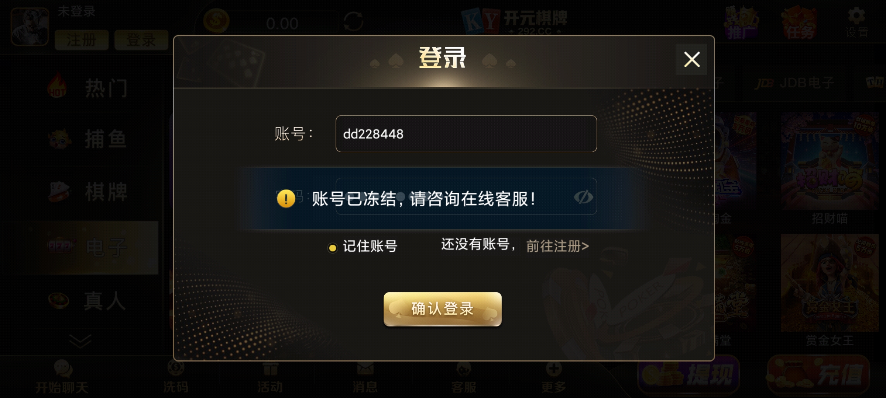Click the 确认登录 button
The height and width of the screenshot is (398, 886).
(443, 309)
